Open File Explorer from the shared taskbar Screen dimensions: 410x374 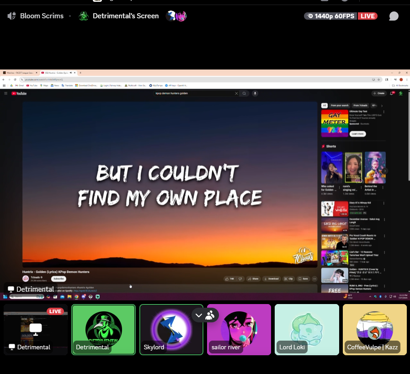[69, 297]
